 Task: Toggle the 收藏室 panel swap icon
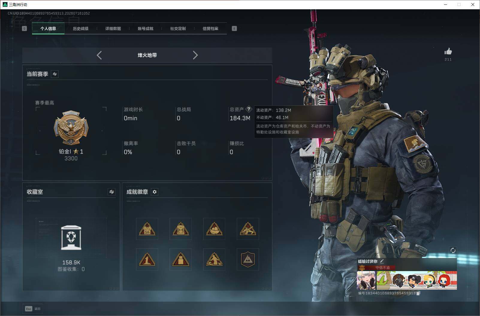pyautogui.click(x=111, y=192)
